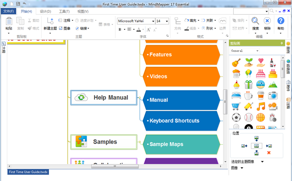Select the Features subtopic
292x181 pixels.
[x=181, y=55]
